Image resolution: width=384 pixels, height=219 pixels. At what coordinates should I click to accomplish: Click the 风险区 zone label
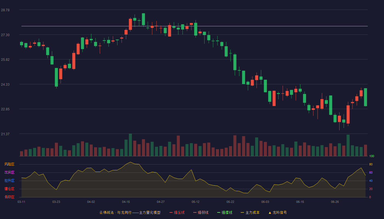(x=9, y=164)
